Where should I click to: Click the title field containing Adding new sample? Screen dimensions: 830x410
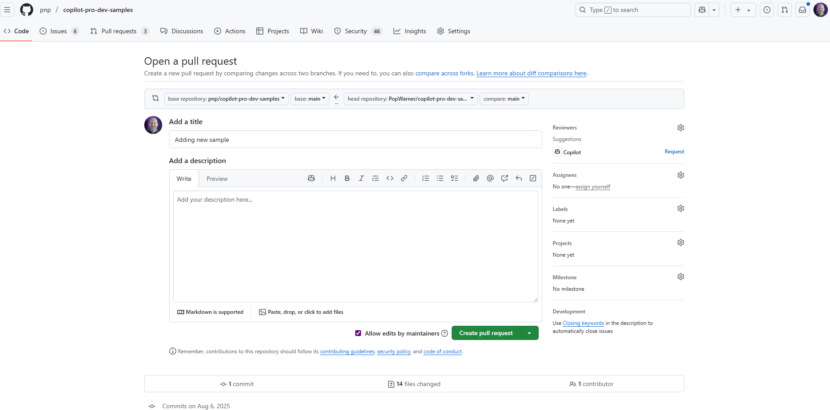(355, 139)
